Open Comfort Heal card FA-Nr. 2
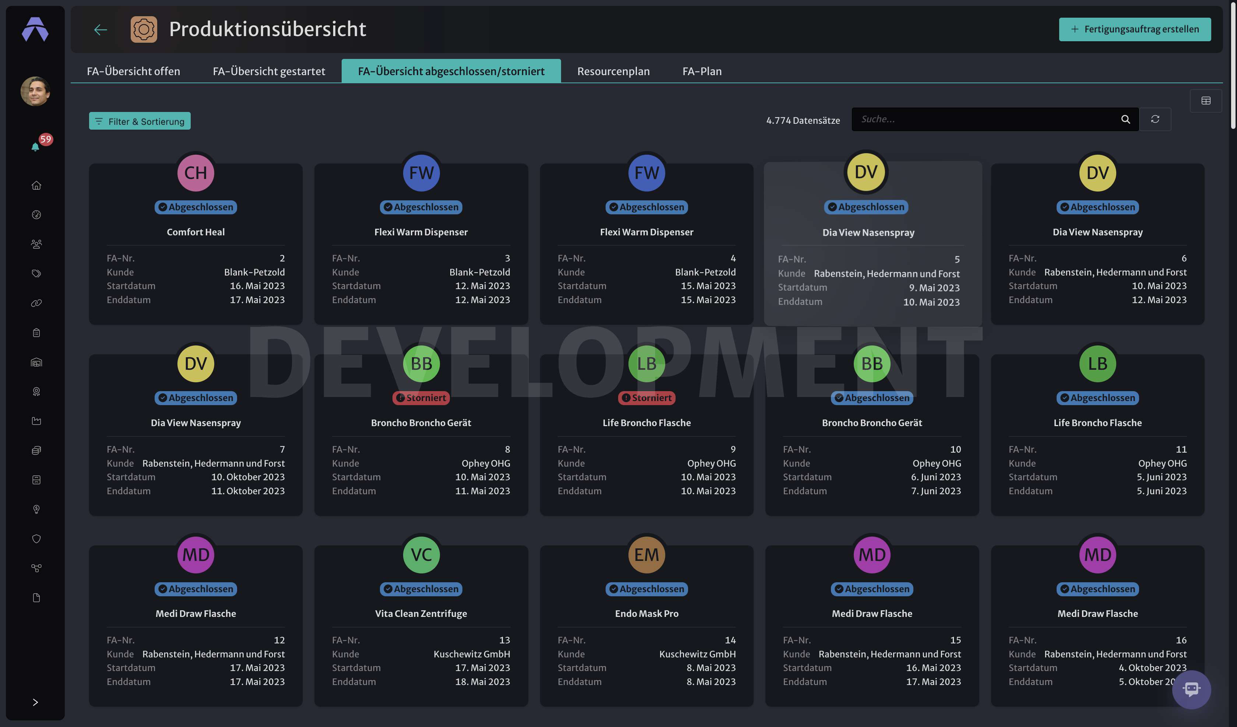This screenshot has height=727, width=1237. coord(195,244)
